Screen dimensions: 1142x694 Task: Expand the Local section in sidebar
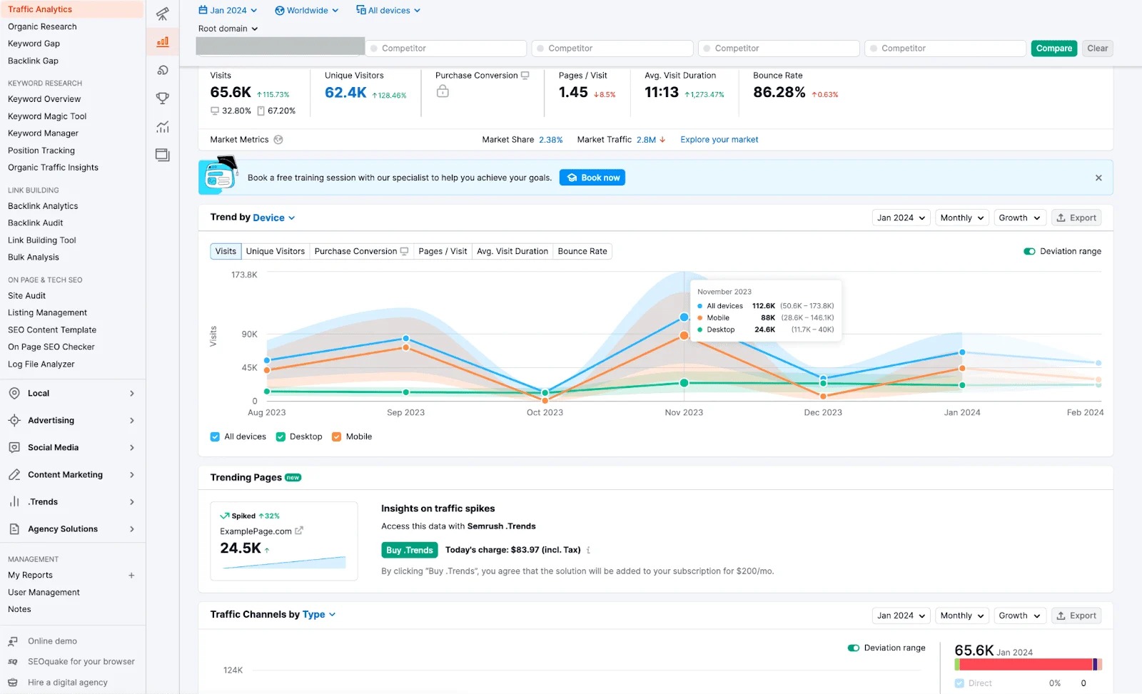tap(71, 394)
